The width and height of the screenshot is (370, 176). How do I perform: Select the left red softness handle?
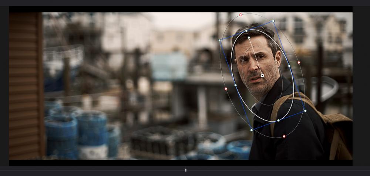tap(226, 89)
